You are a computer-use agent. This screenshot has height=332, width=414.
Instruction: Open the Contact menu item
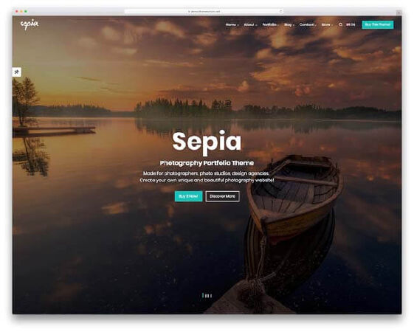(308, 24)
